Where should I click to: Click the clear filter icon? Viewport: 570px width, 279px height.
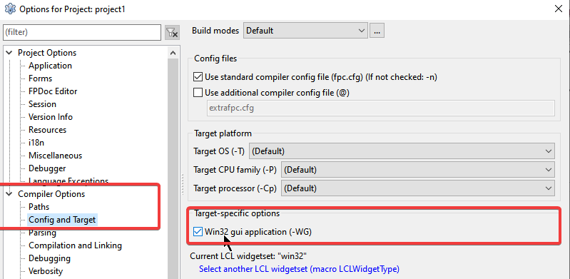(172, 33)
